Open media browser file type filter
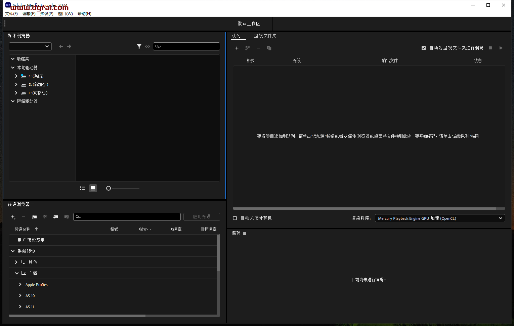This screenshot has height=326, width=514. pyautogui.click(x=139, y=46)
